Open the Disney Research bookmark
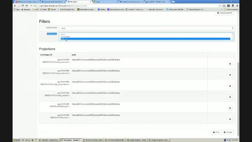Screen dimensions: 252x142 pyautogui.click(x=195, y=9)
